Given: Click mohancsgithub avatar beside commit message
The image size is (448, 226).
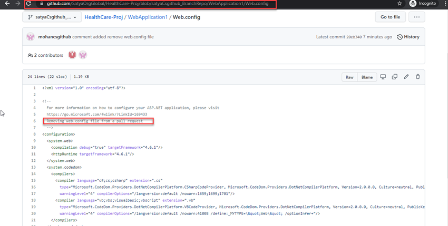Looking at the screenshot, I should (31, 37).
